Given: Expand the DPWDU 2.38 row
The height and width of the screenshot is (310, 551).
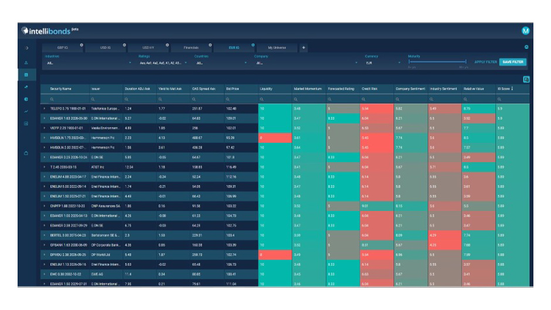Looking at the screenshot, I should pos(45,255).
